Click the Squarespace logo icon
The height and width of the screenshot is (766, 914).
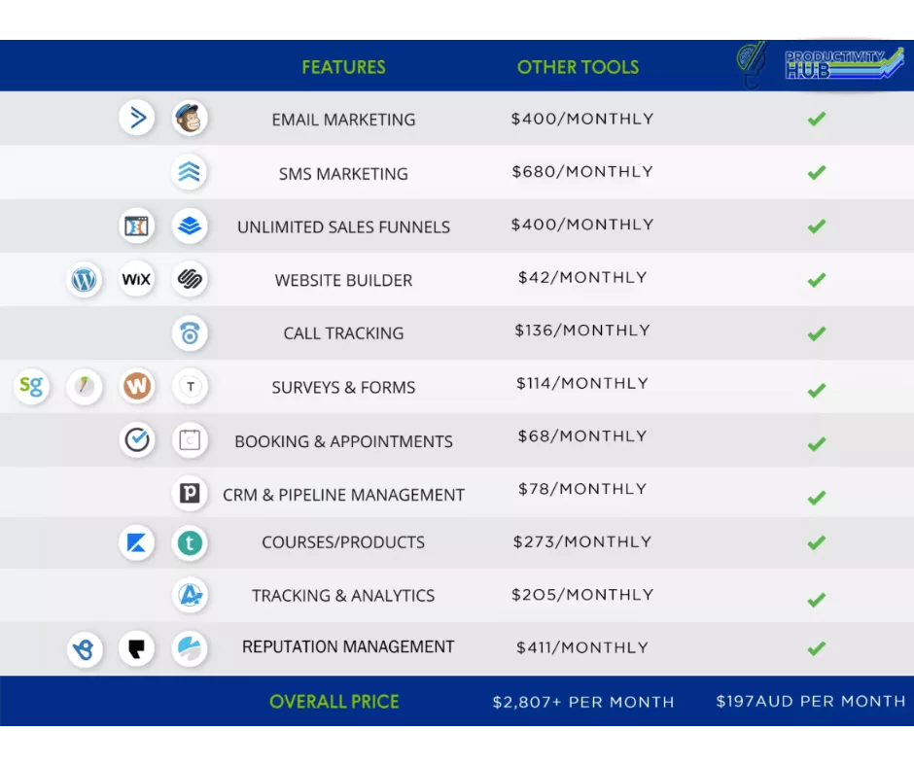coord(190,280)
